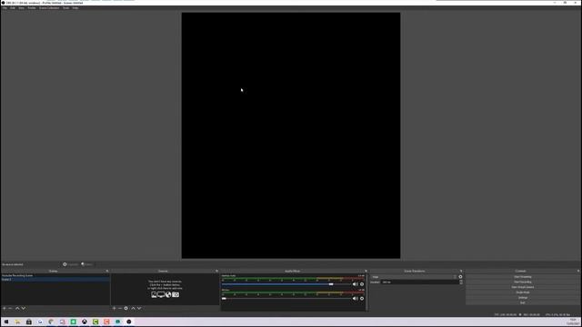Viewport: 582px width, 327px height.
Task: Pop out the Sources dock
Action: coord(216,271)
